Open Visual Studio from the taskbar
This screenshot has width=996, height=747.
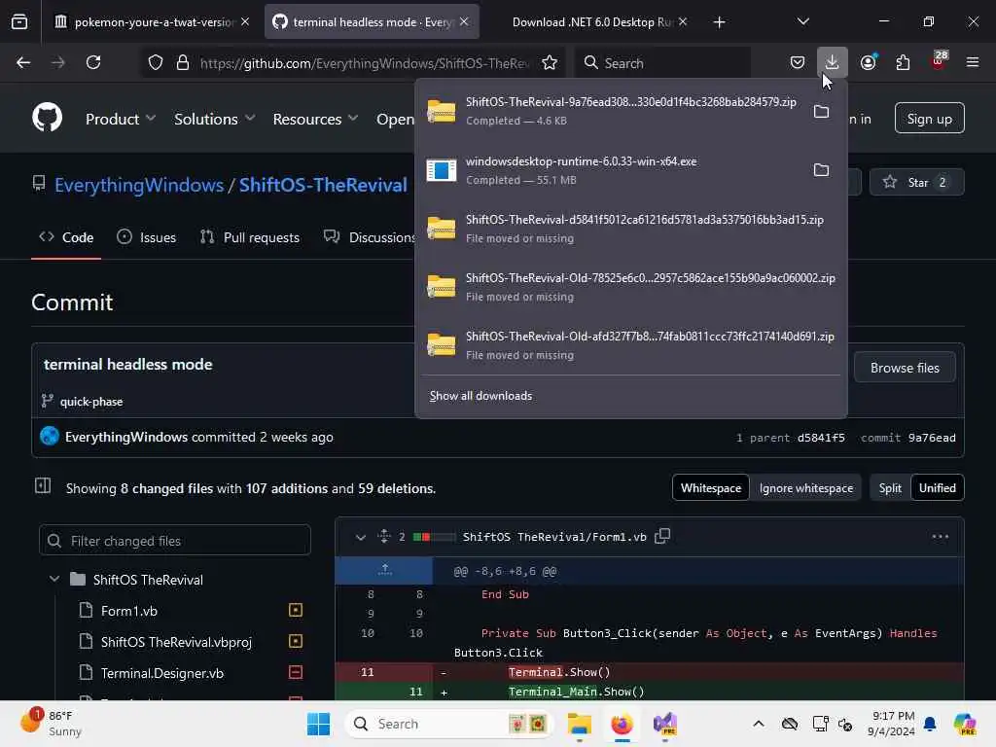point(665,724)
